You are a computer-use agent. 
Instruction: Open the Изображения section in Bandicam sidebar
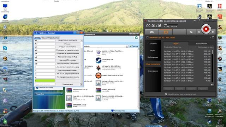(153, 57)
